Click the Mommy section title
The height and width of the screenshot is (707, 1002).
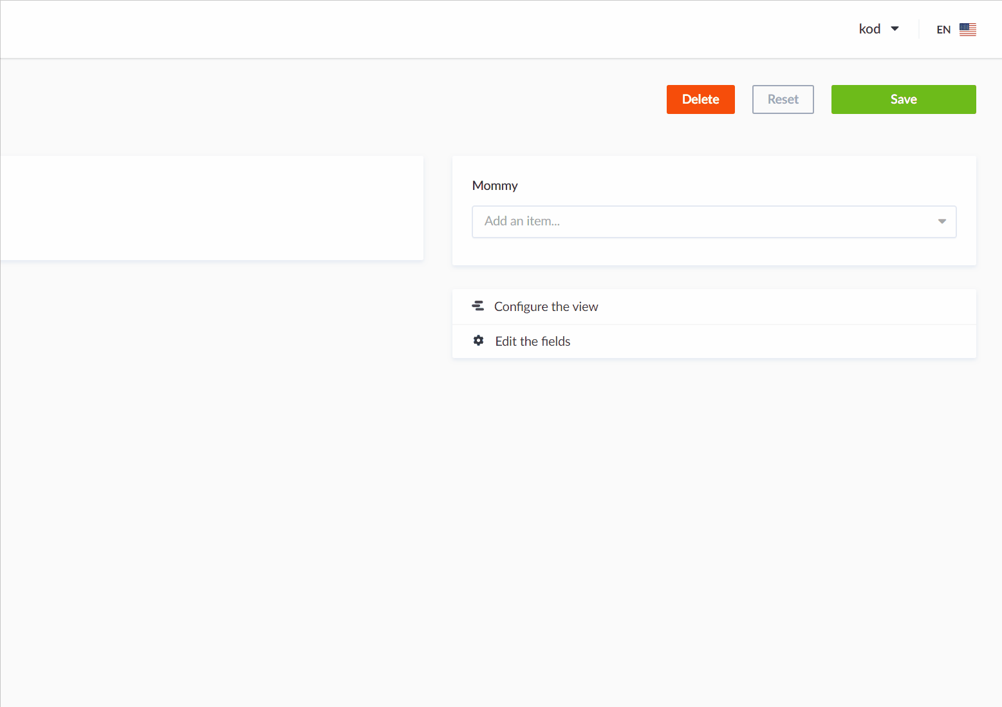(x=495, y=185)
